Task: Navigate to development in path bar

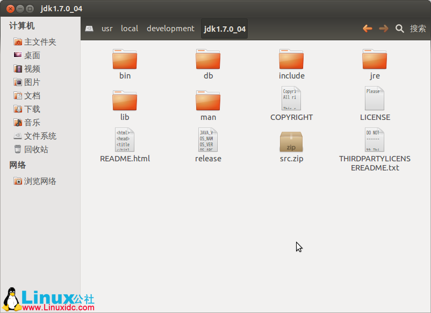Action: (170, 29)
